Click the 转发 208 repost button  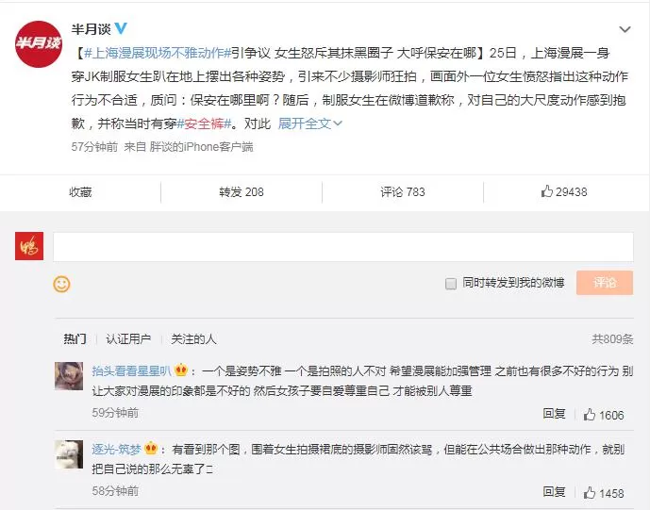(x=242, y=191)
